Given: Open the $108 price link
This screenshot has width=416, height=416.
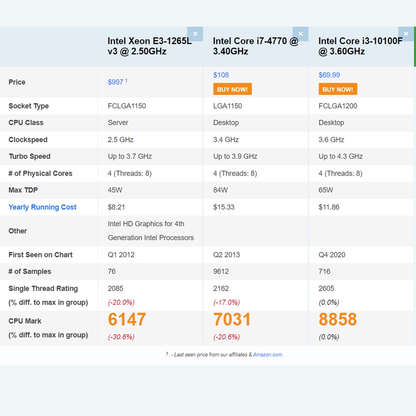Looking at the screenshot, I should (221, 75).
